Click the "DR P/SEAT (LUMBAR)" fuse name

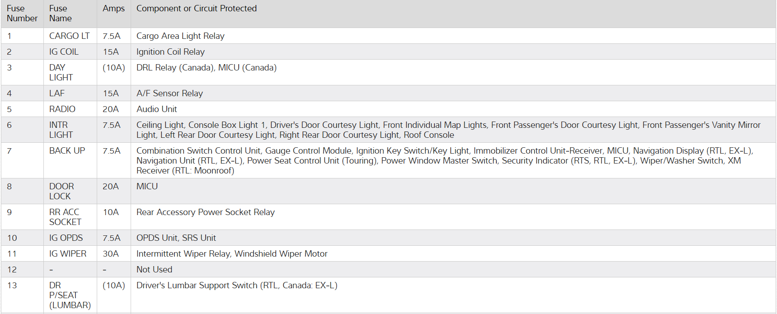point(70,295)
